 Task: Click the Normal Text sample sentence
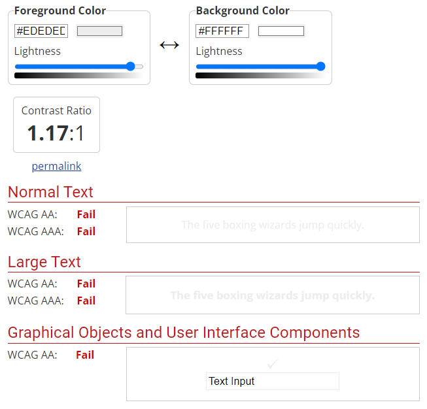pyautogui.click(x=273, y=225)
